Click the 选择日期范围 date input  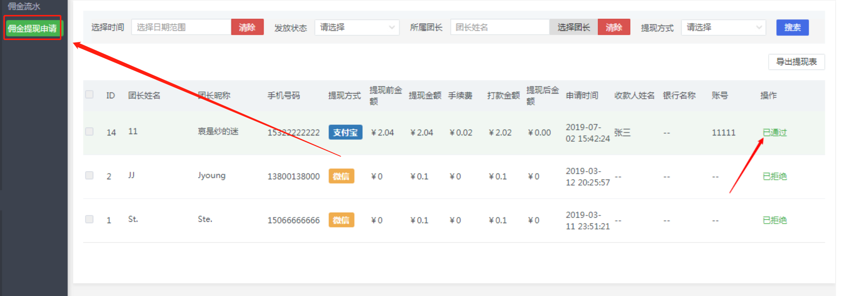(x=181, y=27)
